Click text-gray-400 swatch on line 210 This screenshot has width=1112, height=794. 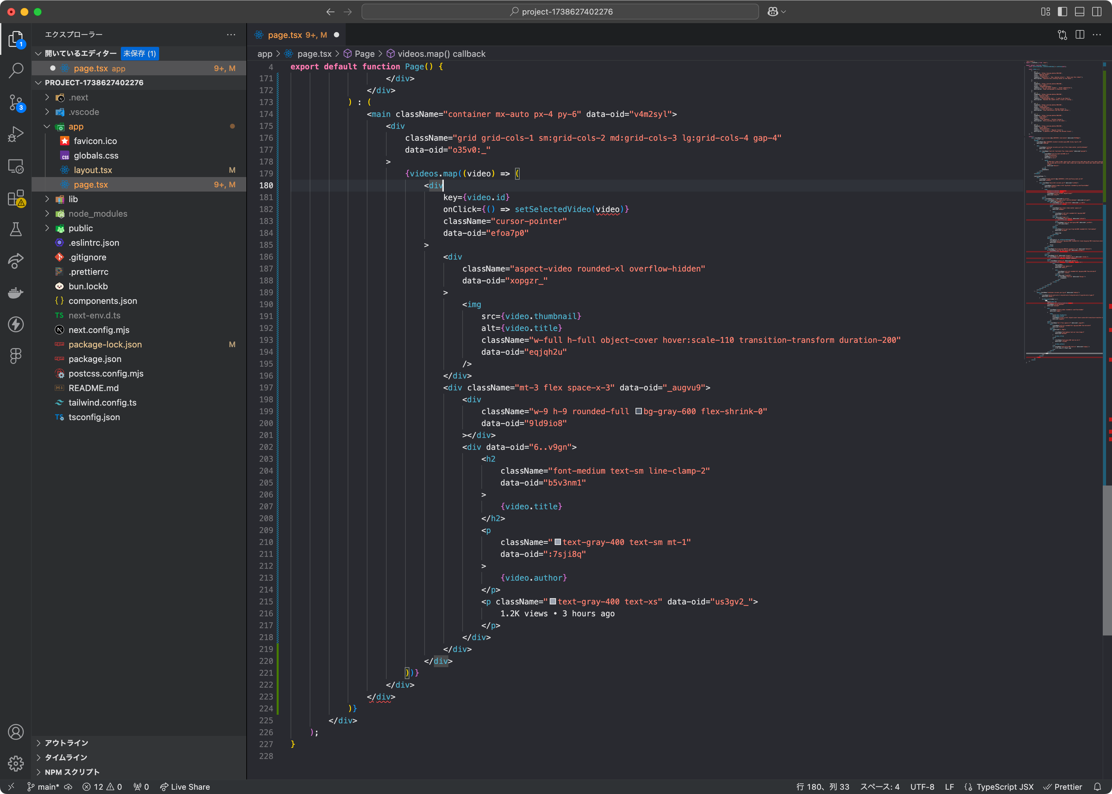tap(558, 542)
